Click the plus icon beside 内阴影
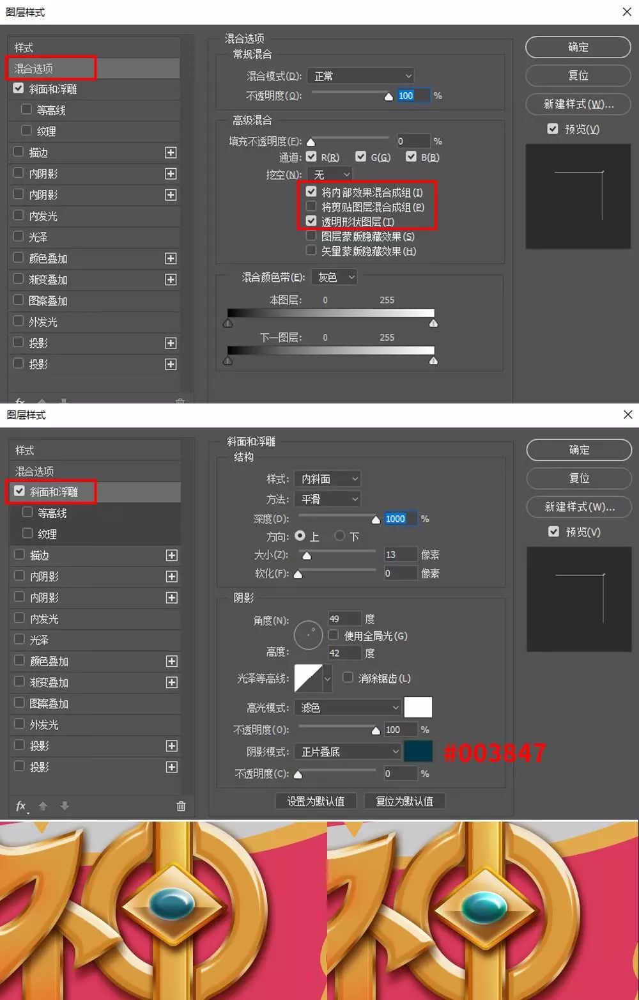The width and height of the screenshot is (639, 1000). (x=171, y=576)
